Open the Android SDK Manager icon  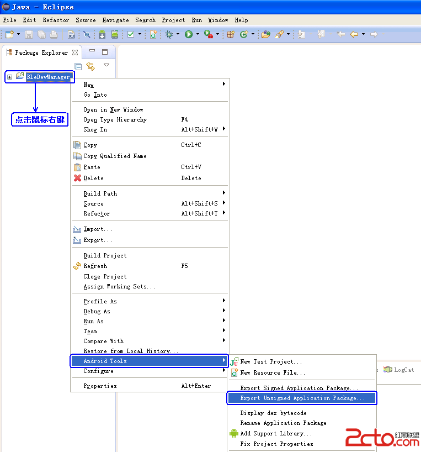coord(102,35)
